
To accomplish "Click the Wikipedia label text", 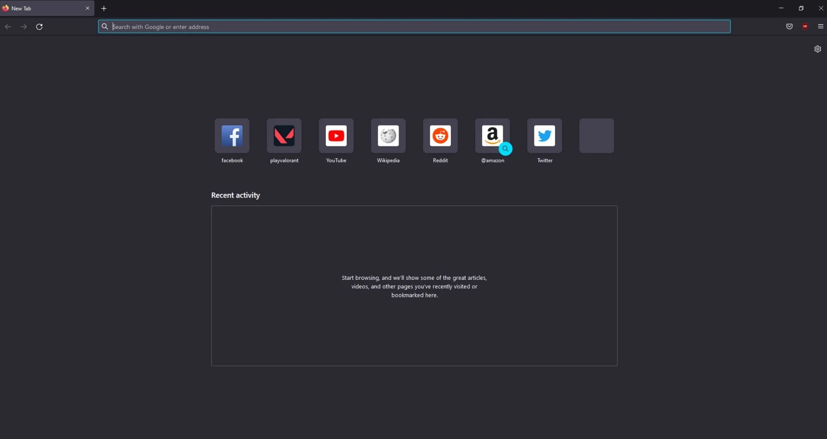I will click(389, 161).
